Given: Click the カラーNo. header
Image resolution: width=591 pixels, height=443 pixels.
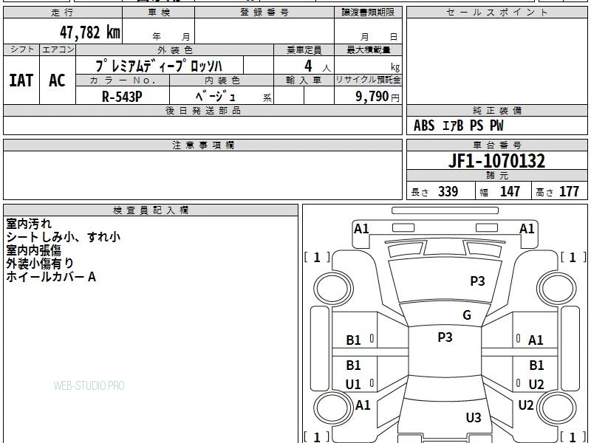Looking at the screenshot, I should (123, 80).
